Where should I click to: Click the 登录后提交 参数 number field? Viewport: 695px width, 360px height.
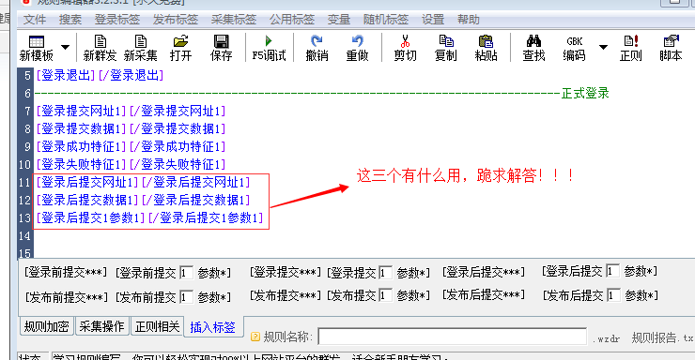[612, 271]
